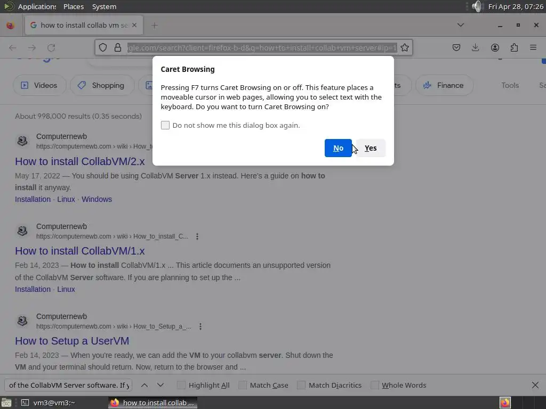The image size is (546, 409).
Task: Close the find bar with X
Action: (x=535, y=386)
